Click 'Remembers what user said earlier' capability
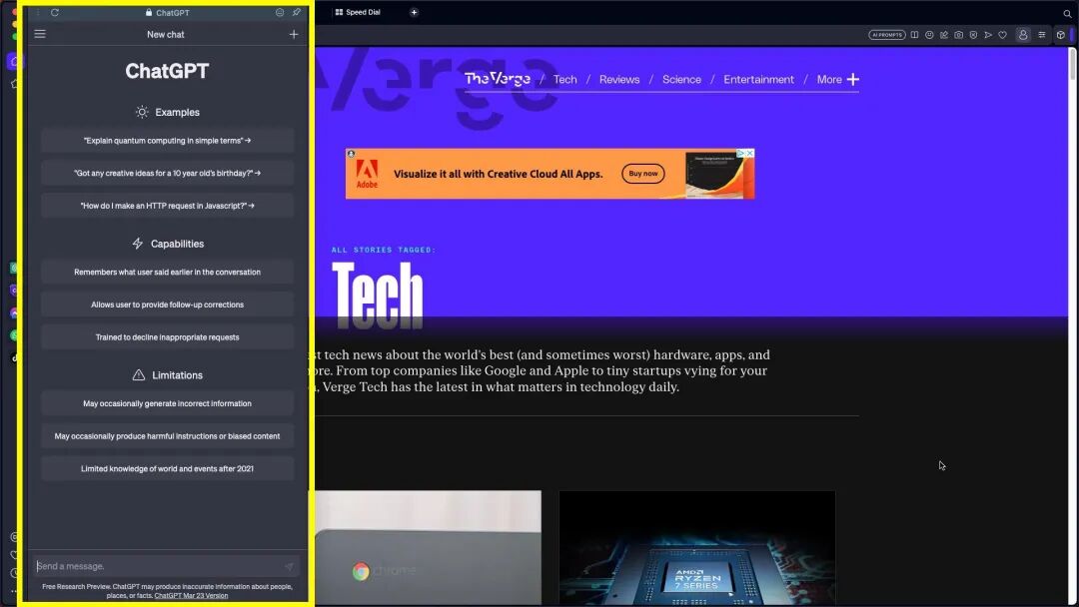This screenshot has width=1079, height=607. 167,273
